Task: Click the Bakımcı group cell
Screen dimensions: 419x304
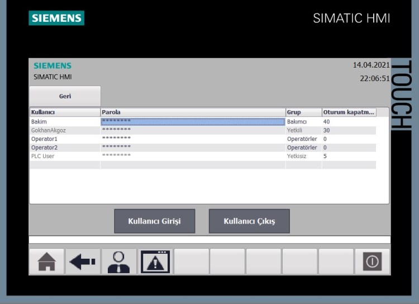Action: pyautogui.click(x=303, y=122)
